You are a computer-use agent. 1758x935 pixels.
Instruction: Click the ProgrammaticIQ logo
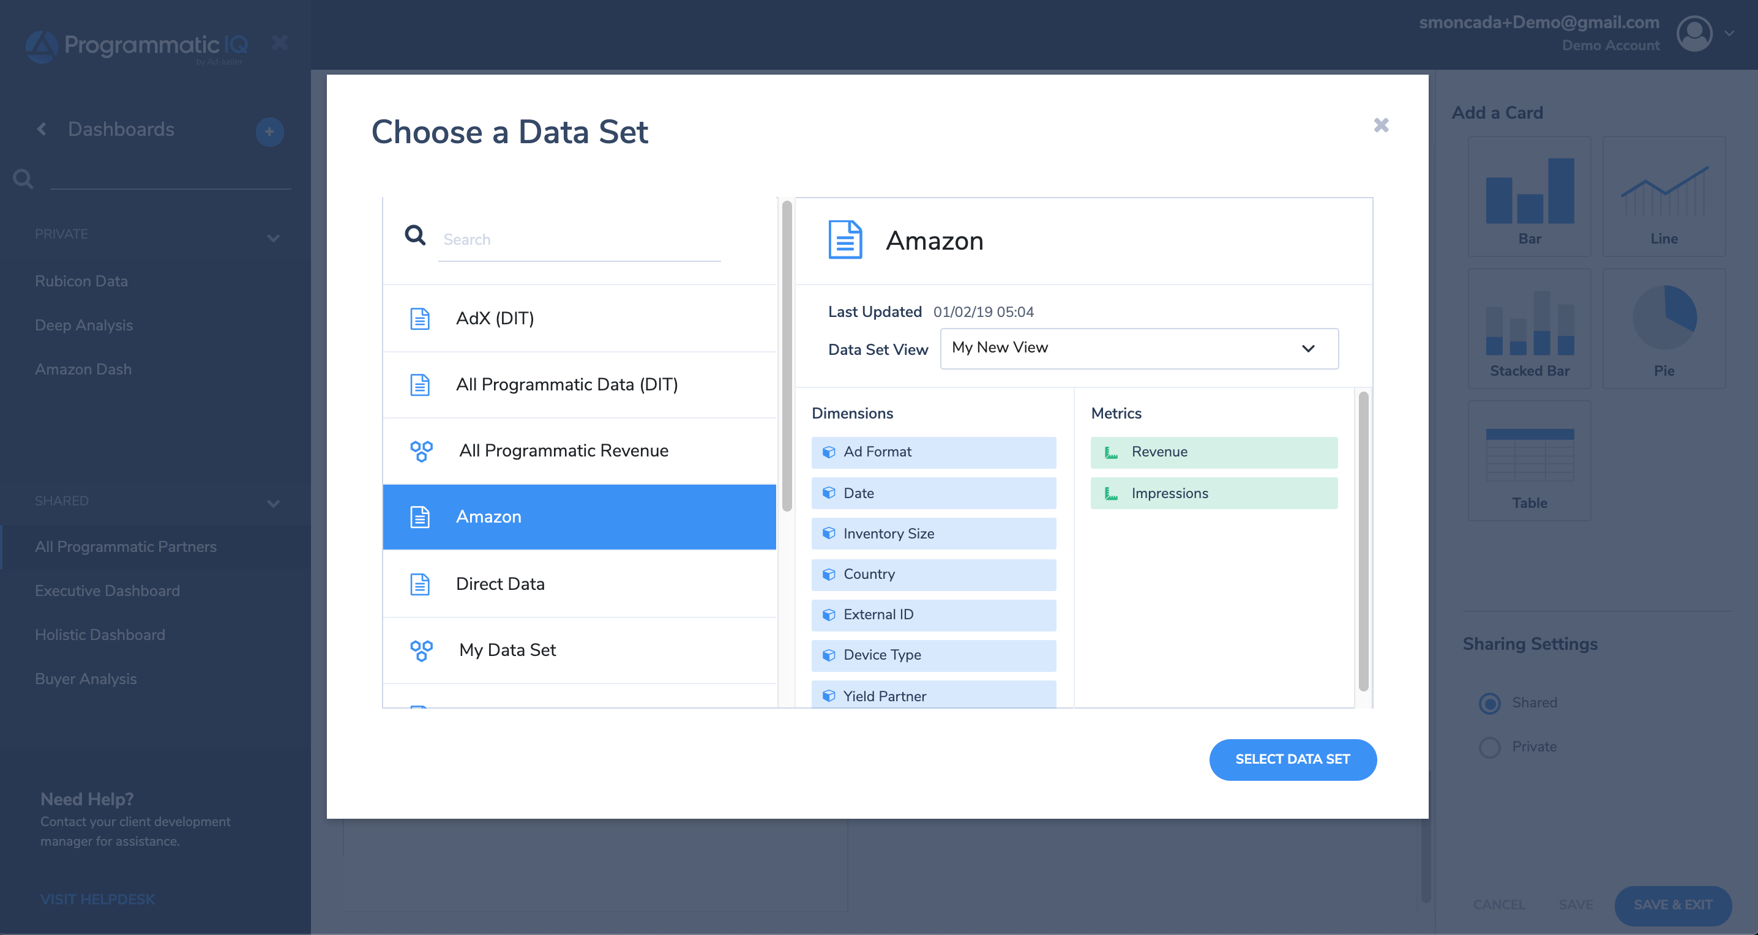pos(137,47)
